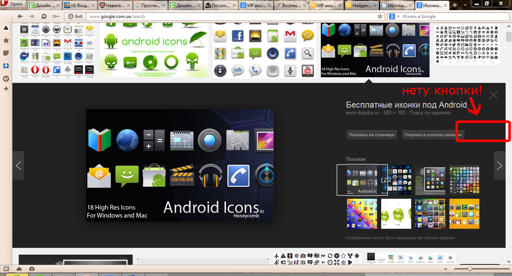Open the large Android Icons Honeycomb preview image
The image size is (512, 276).
coord(180,165)
